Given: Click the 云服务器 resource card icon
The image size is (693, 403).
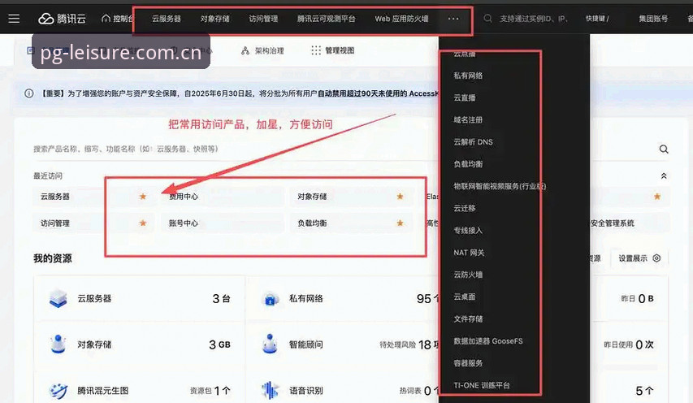Looking at the screenshot, I should [x=58, y=298].
